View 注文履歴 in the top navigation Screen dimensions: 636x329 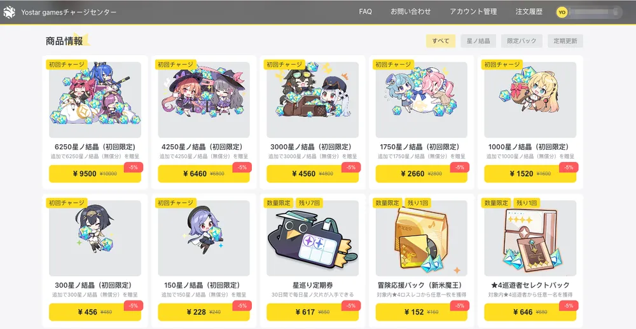[x=529, y=11]
